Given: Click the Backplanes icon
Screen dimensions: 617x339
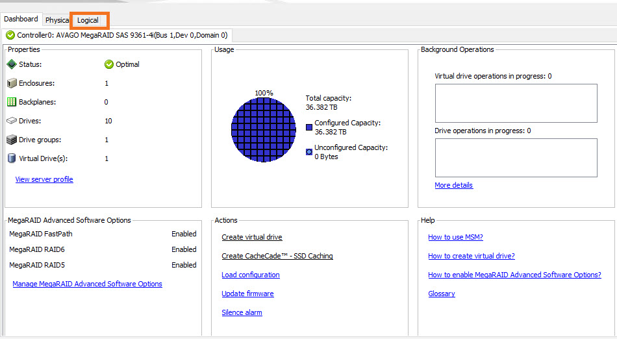Looking at the screenshot, I should pos(12,102).
